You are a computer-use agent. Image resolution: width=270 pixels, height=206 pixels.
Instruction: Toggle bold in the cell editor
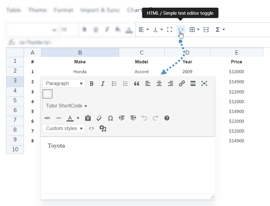click(x=91, y=84)
